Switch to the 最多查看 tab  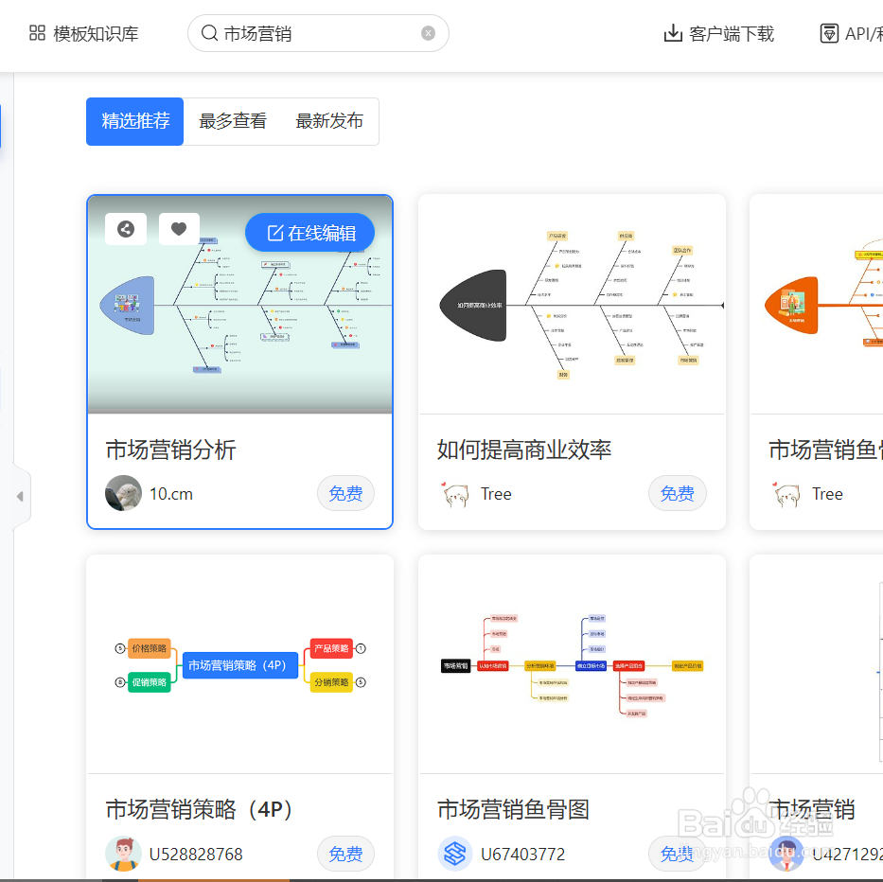coord(232,121)
